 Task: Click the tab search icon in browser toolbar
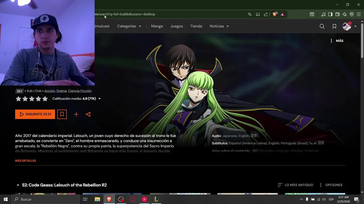point(312,14)
